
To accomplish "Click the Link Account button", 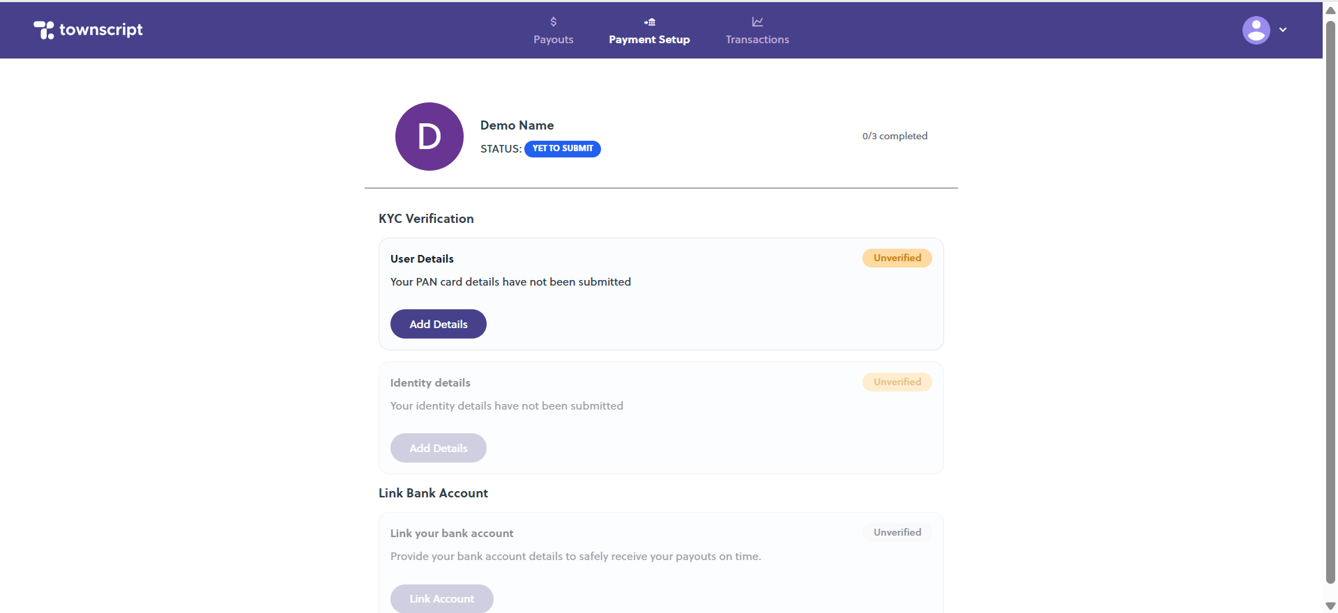I will pos(442,598).
